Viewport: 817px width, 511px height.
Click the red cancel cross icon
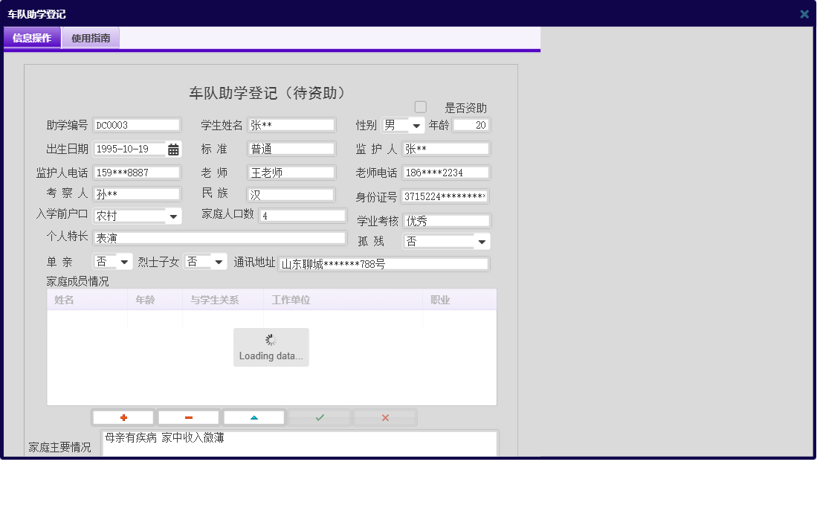click(x=384, y=417)
